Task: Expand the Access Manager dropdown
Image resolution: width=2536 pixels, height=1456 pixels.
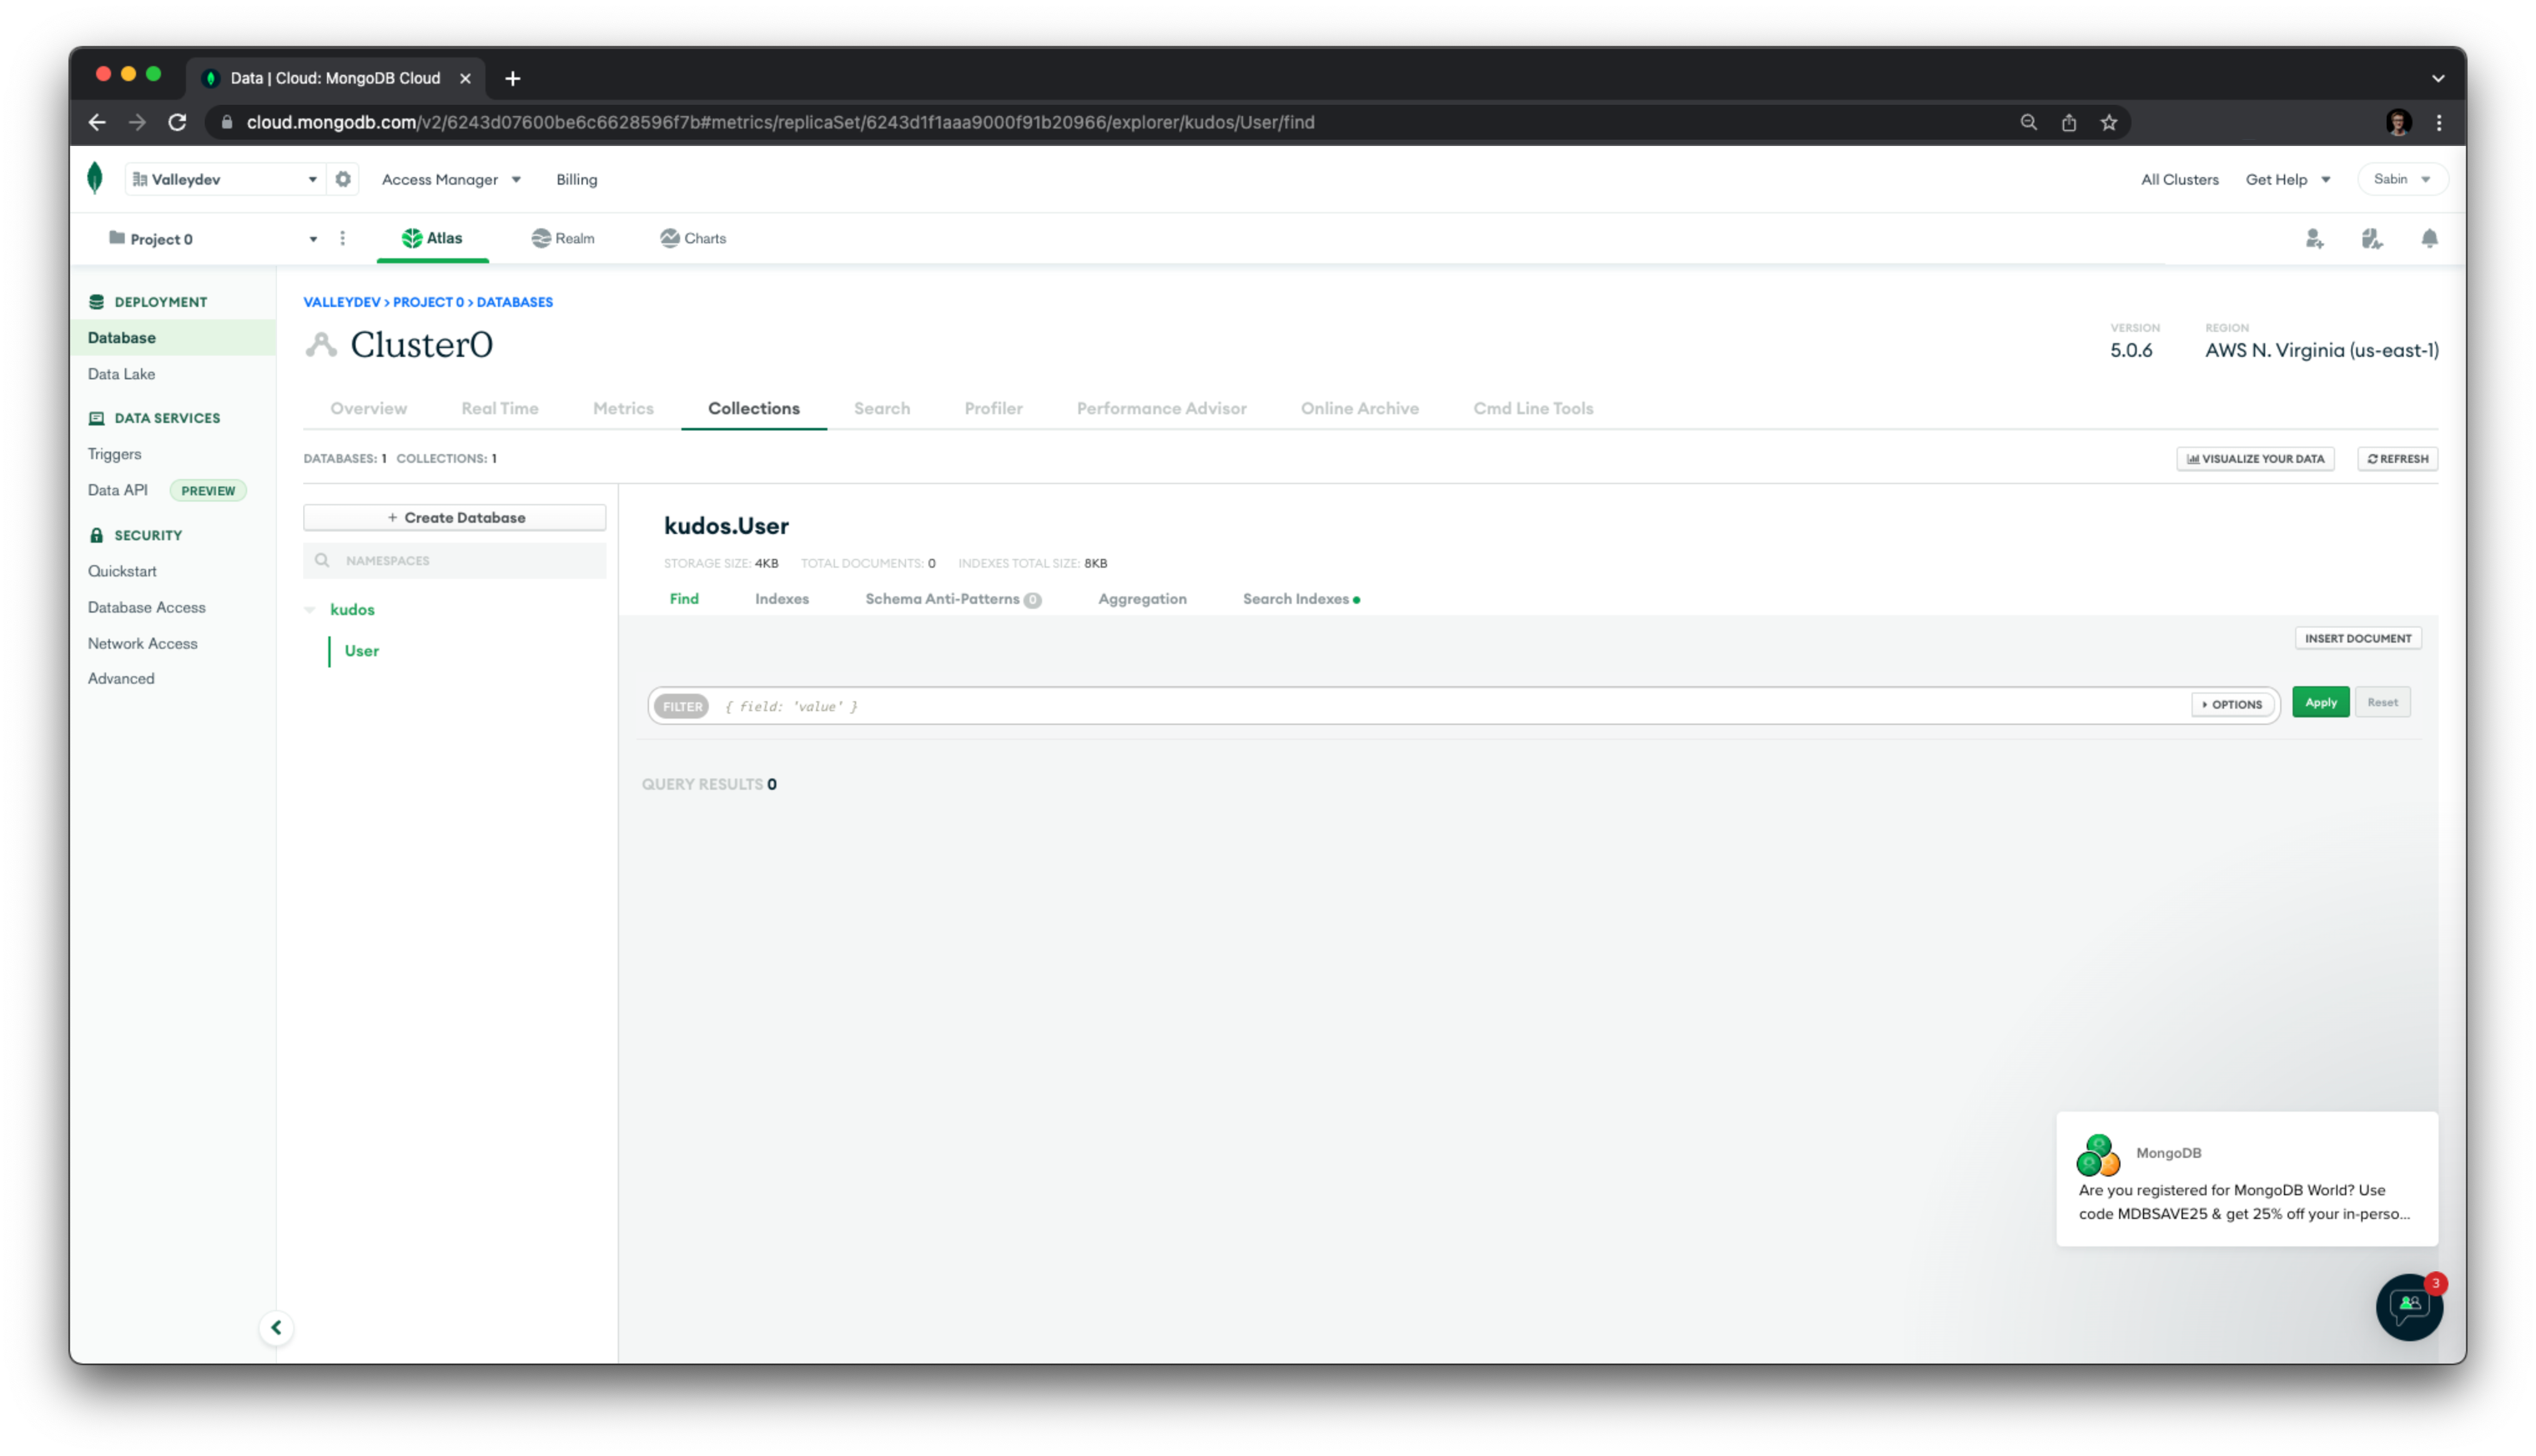Action: 451,179
